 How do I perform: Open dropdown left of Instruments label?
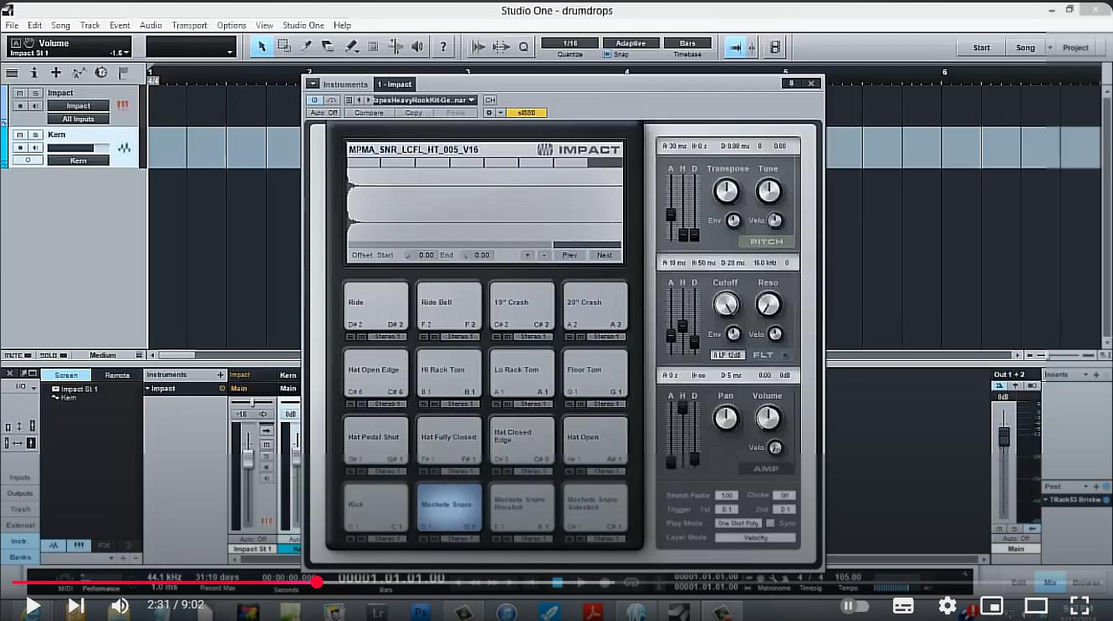[313, 84]
